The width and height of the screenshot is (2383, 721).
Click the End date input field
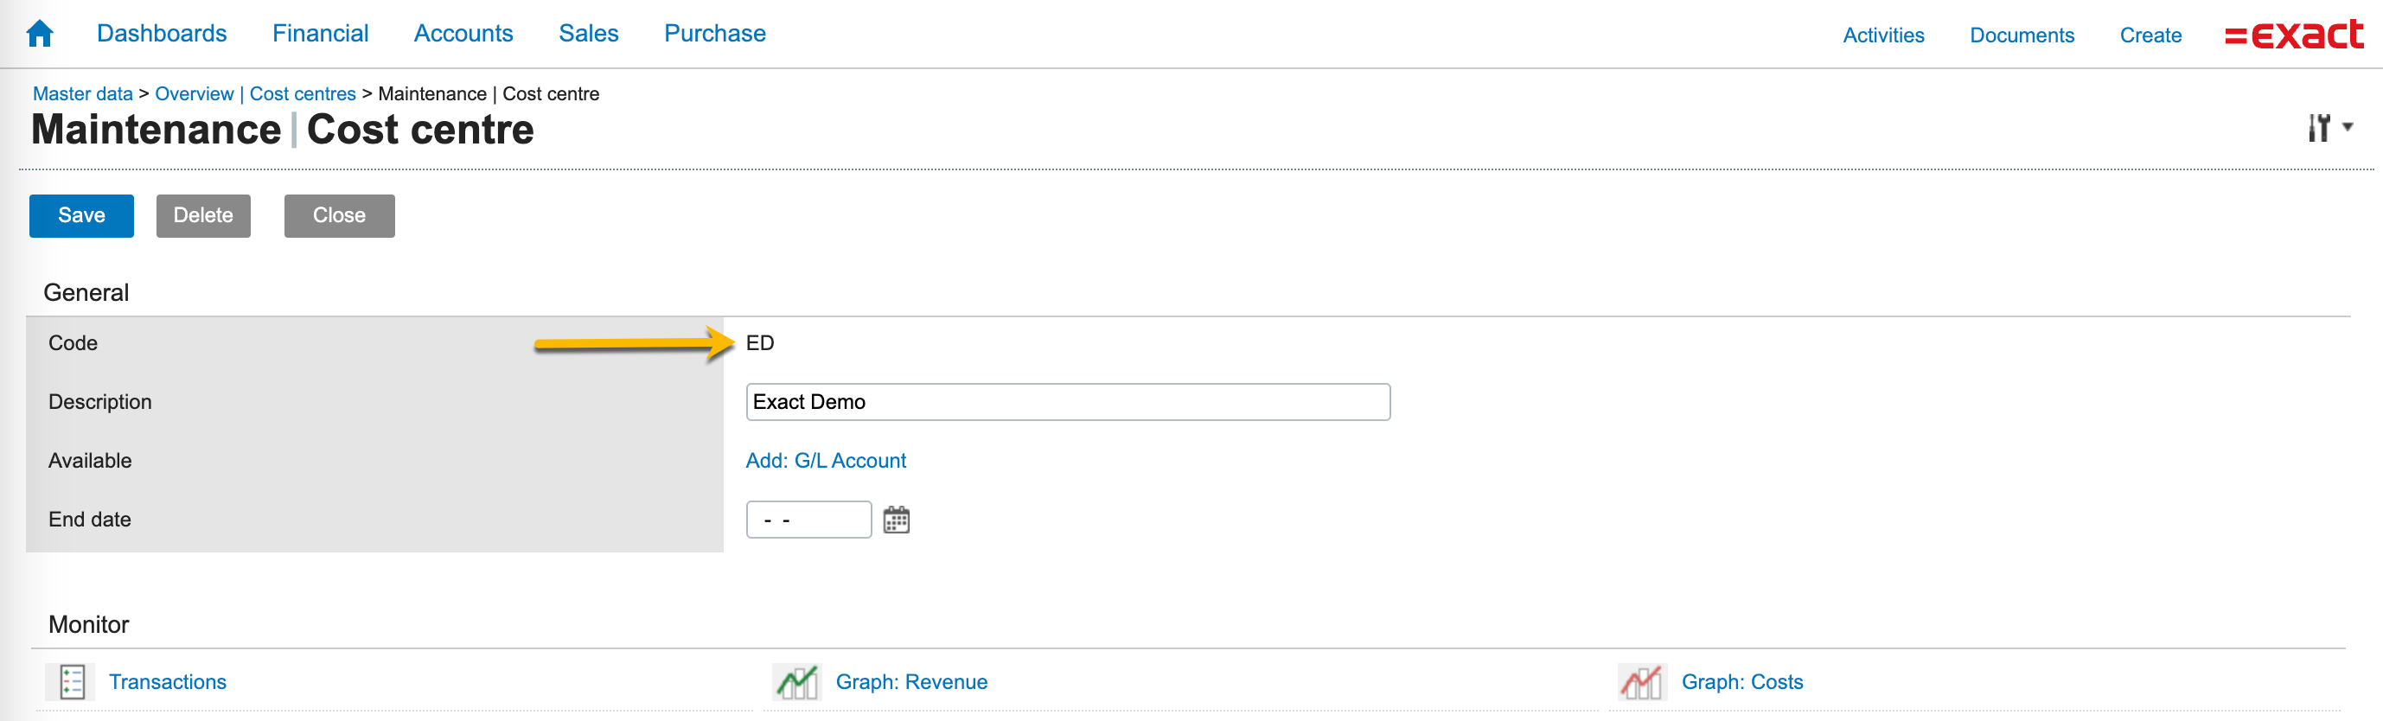(x=808, y=520)
